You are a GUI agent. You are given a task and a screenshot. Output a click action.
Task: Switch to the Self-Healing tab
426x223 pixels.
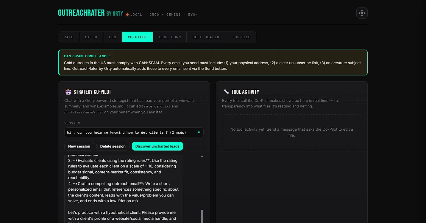(207, 37)
